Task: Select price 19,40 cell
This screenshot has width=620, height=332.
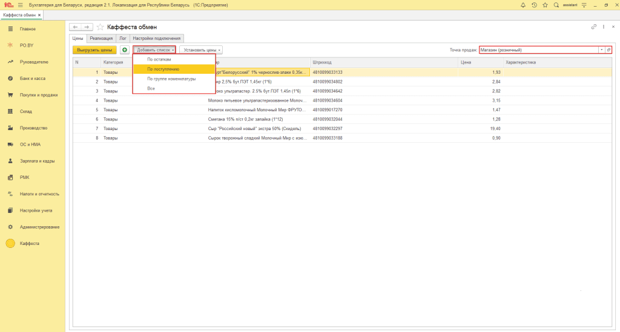Action: [480, 129]
